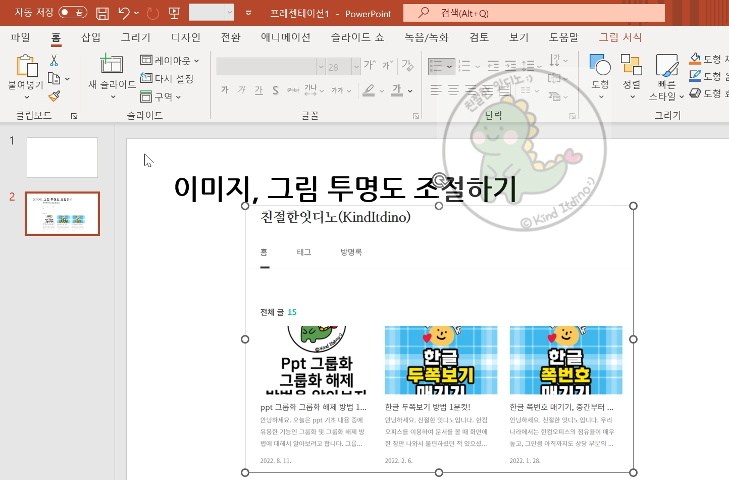
Task: Open the 검토 Review tab
Action: [479, 37]
